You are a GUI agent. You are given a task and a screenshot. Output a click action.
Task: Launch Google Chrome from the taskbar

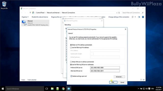(x=63, y=89)
